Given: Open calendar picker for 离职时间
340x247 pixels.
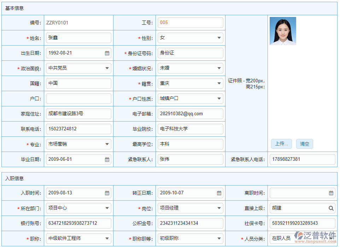Looking at the screenshot, I should click(331, 193).
